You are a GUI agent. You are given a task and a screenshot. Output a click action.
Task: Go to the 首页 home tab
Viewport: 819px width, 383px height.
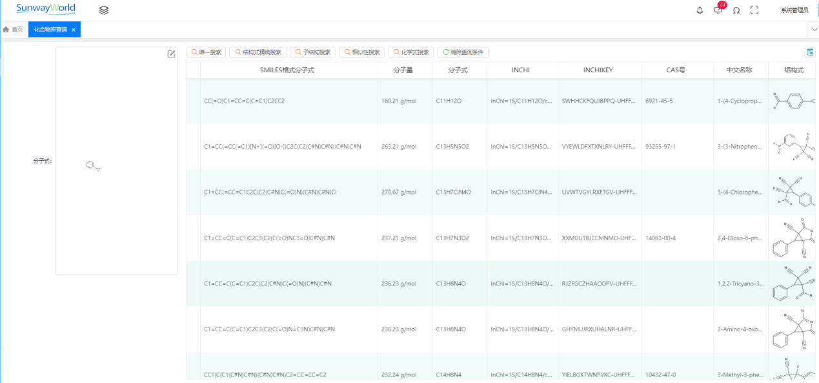[x=14, y=30]
